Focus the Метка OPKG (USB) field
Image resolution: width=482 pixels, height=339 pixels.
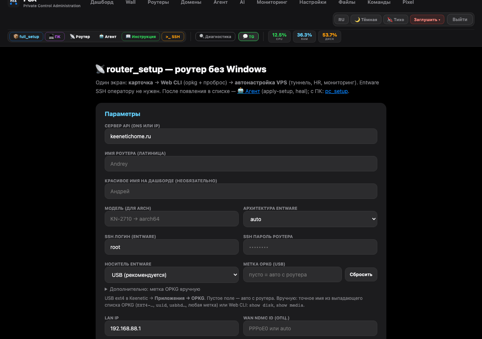(293, 274)
